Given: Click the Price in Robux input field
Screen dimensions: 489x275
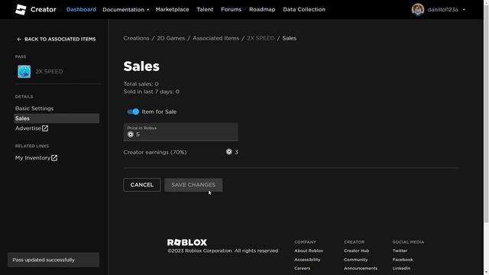Looking at the screenshot, I should coord(180,132).
